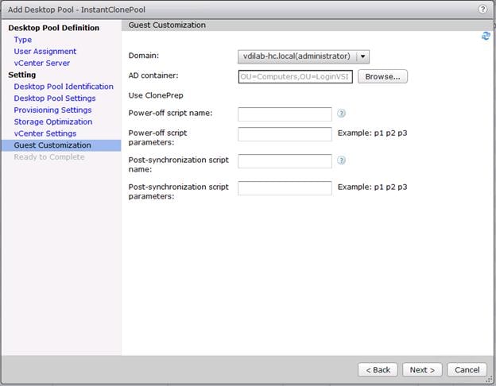Click the Next button
Screen dimensions: 496x386
click(422, 369)
